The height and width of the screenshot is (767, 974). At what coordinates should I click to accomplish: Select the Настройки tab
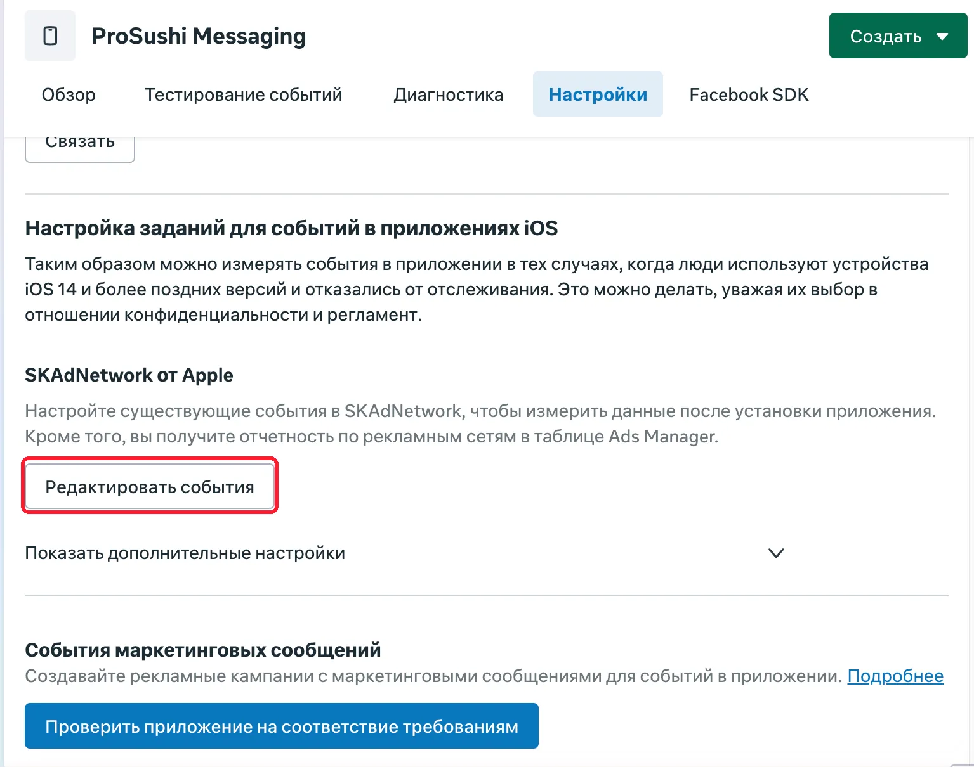(x=598, y=94)
